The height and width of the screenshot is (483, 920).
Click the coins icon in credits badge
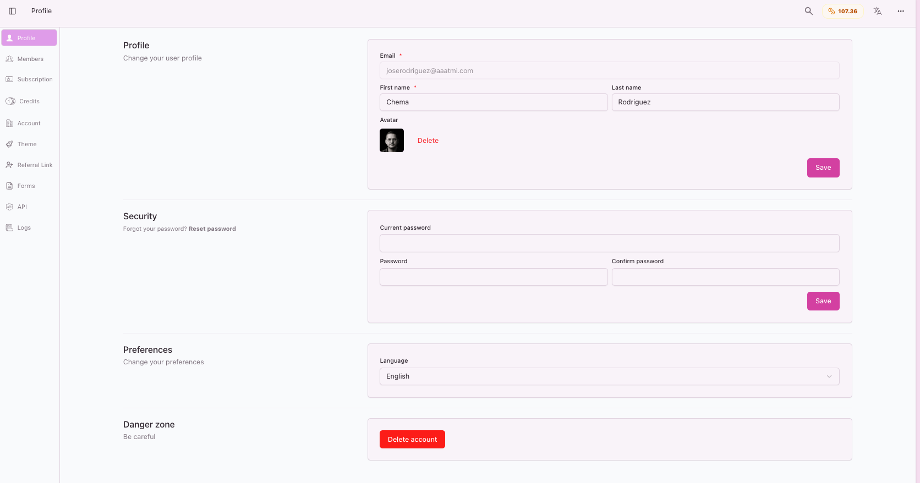pyautogui.click(x=831, y=11)
